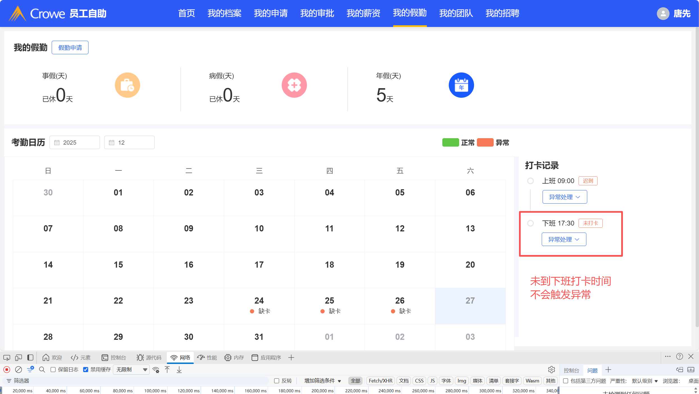
Task: Click the network search magnifier icon
Action: [x=42, y=370]
